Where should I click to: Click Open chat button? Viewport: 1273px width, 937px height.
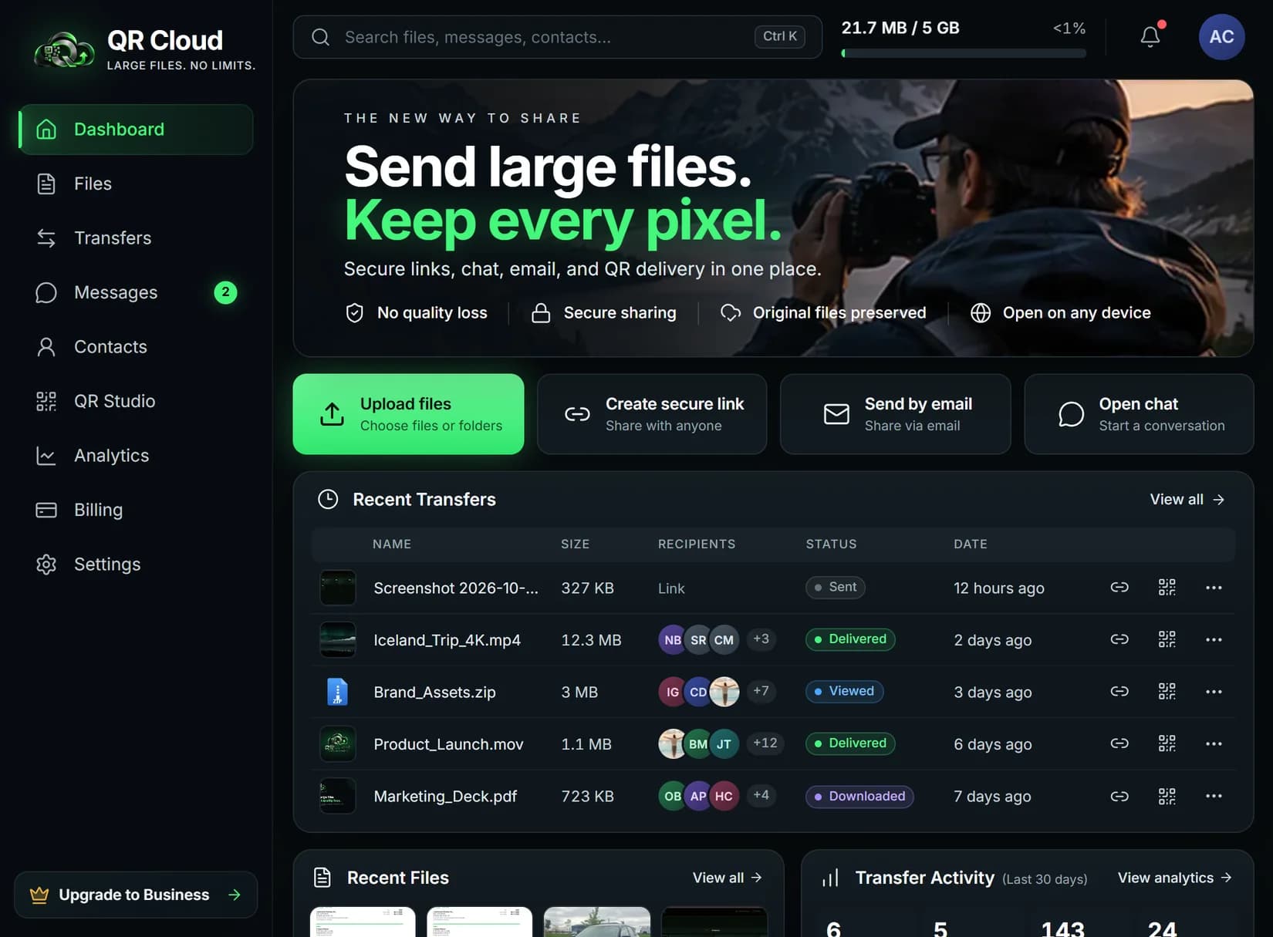[x=1139, y=414]
